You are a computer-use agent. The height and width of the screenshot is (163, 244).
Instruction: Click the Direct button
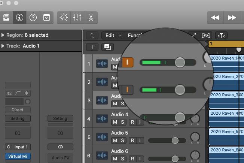point(18,110)
